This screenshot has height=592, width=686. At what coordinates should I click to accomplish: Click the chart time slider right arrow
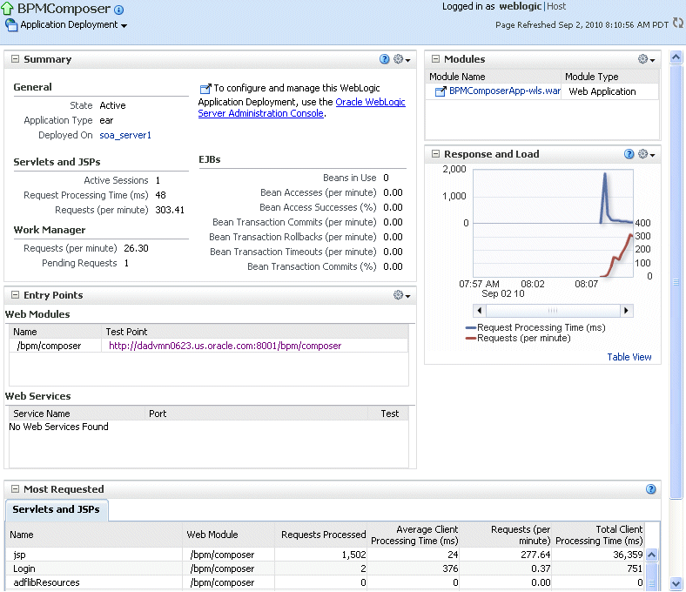[627, 311]
